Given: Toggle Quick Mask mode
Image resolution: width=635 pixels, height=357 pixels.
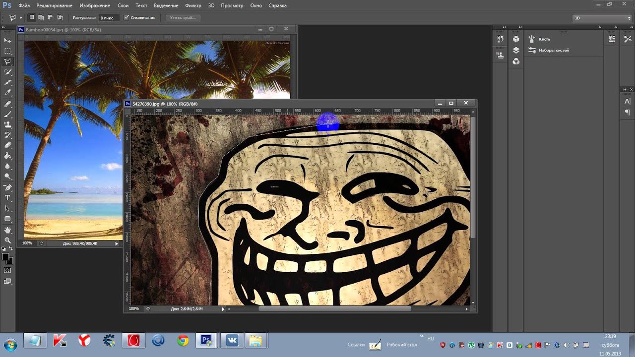Looking at the screenshot, I should [7, 271].
